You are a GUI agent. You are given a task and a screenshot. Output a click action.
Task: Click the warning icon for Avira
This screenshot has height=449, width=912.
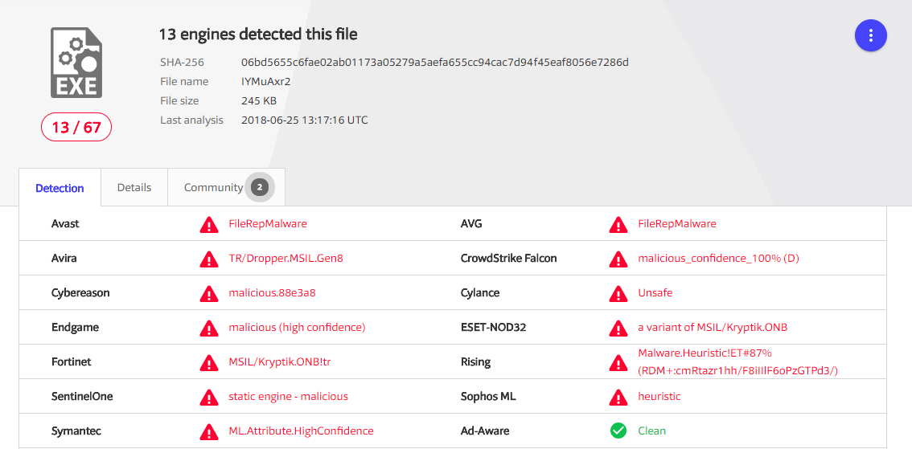pos(209,259)
